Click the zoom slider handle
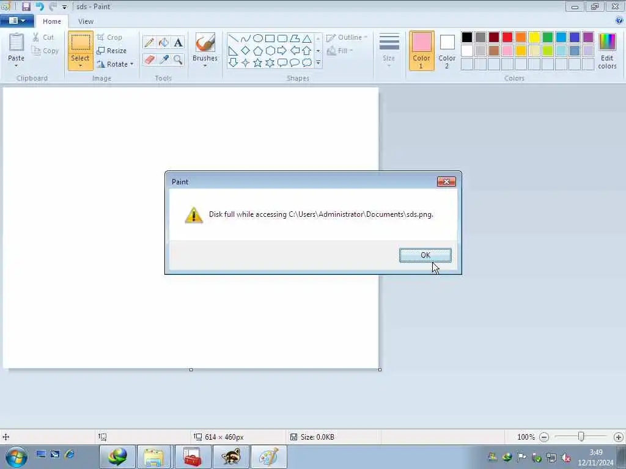This screenshot has height=469, width=626. coord(581,437)
